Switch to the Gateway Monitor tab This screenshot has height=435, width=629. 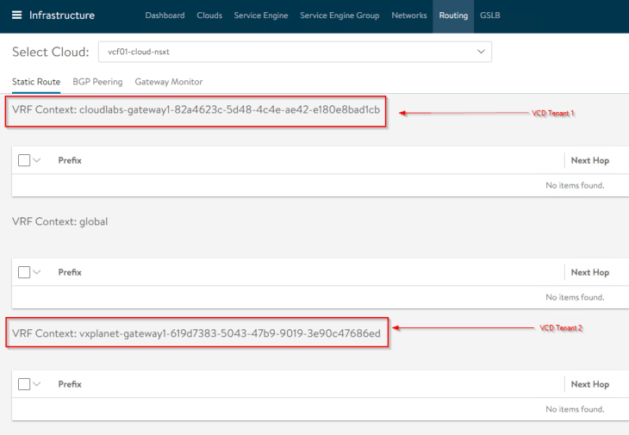(x=169, y=82)
